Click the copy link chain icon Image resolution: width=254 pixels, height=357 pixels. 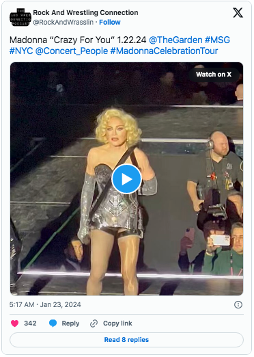94,323
